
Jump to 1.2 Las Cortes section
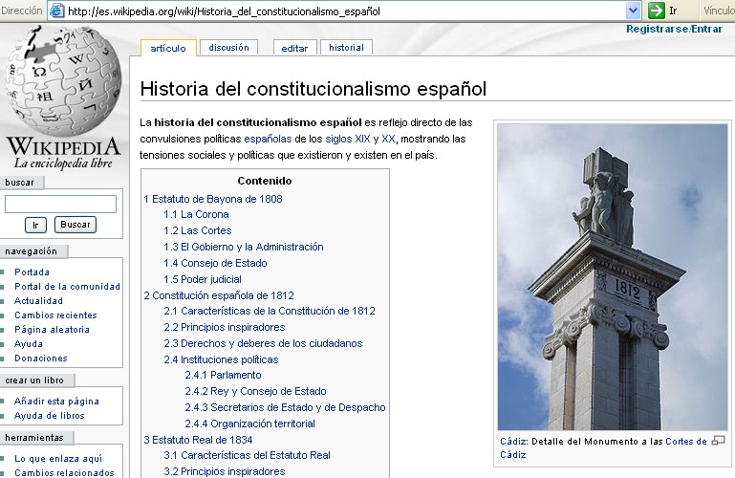point(197,230)
